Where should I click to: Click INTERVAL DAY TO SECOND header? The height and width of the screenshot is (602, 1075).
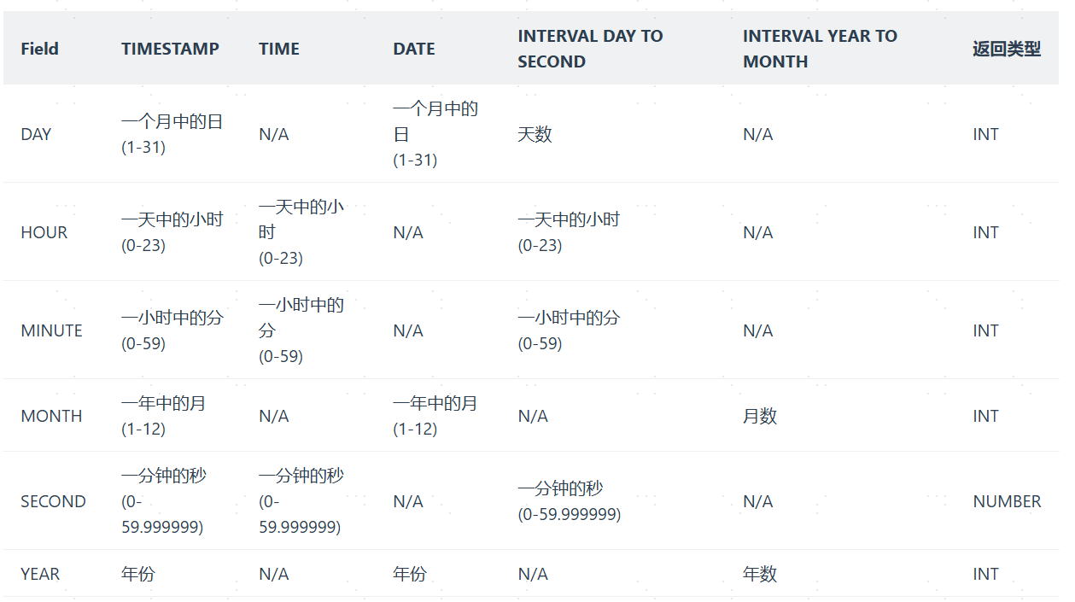click(x=590, y=49)
